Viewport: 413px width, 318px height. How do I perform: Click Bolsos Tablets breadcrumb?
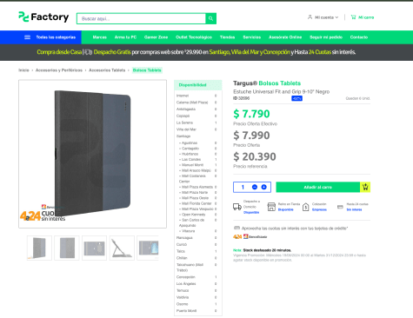(147, 70)
